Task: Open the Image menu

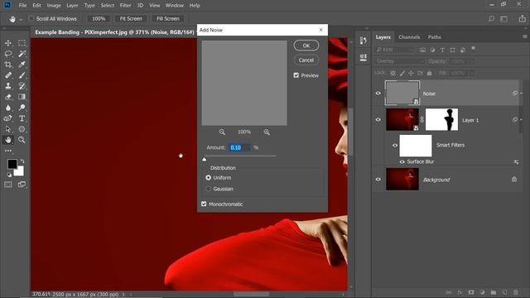Action: [x=54, y=6]
